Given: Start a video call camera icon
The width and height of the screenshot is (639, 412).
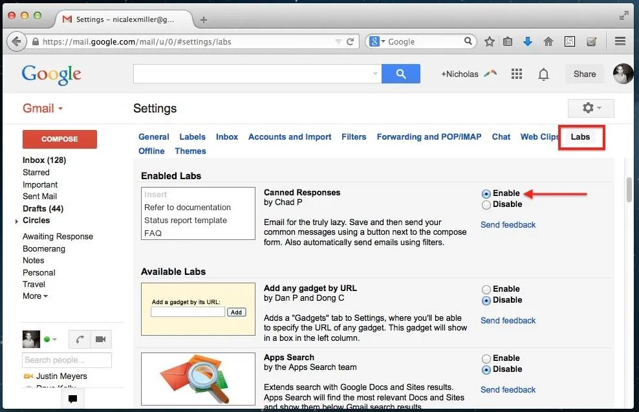Looking at the screenshot, I should point(101,339).
